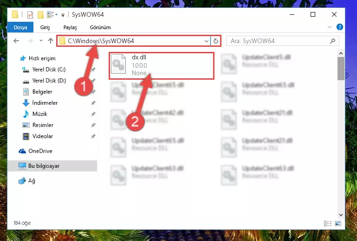Open İndirmeler folder in sidebar
Viewport: 357px width, 241px height.
(40, 103)
